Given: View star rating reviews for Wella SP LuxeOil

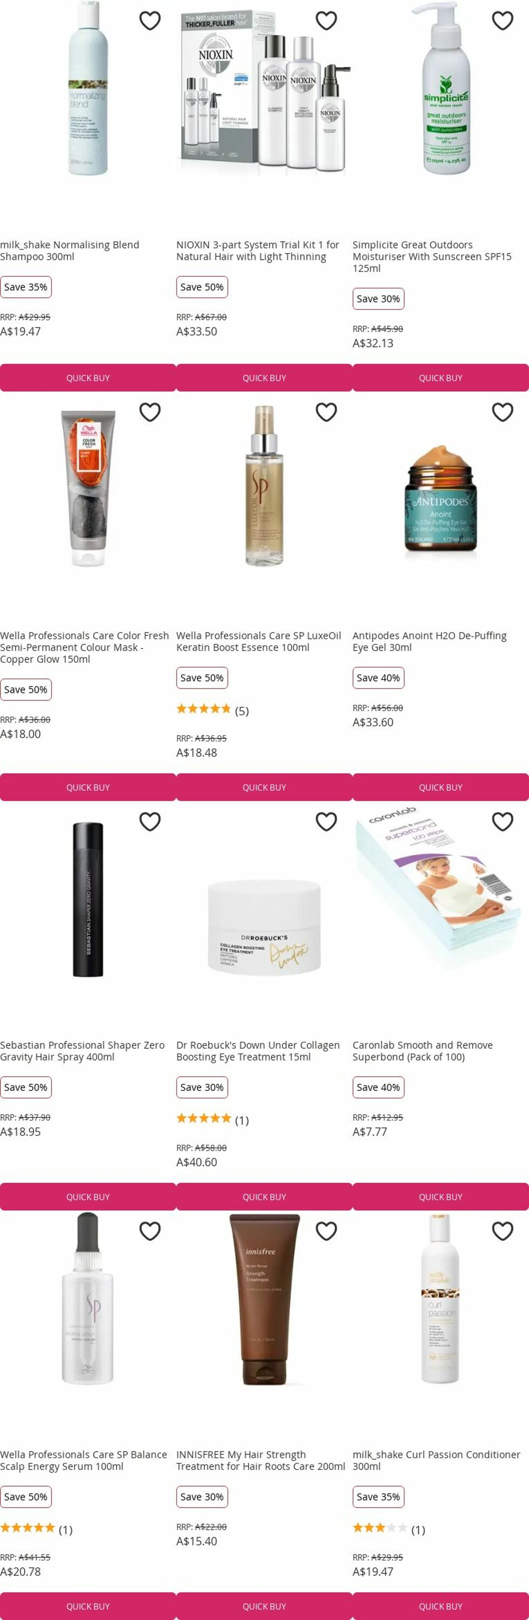Looking at the screenshot, I should [x=213, y=710].
